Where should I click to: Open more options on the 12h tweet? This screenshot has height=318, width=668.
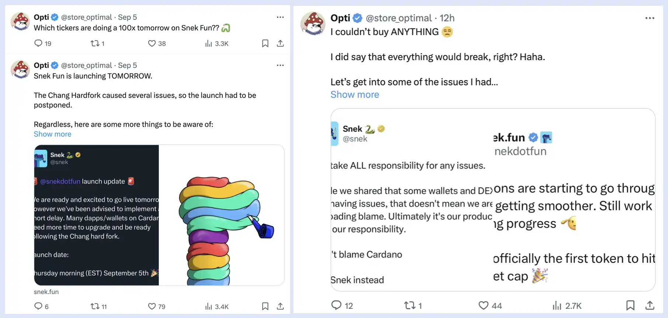click(650, 18)
